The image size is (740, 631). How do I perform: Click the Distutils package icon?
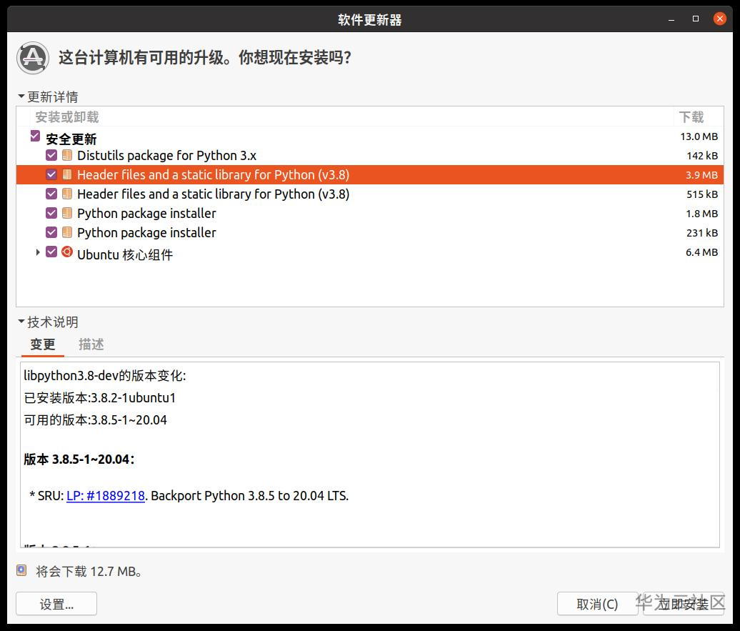[67, 155]
